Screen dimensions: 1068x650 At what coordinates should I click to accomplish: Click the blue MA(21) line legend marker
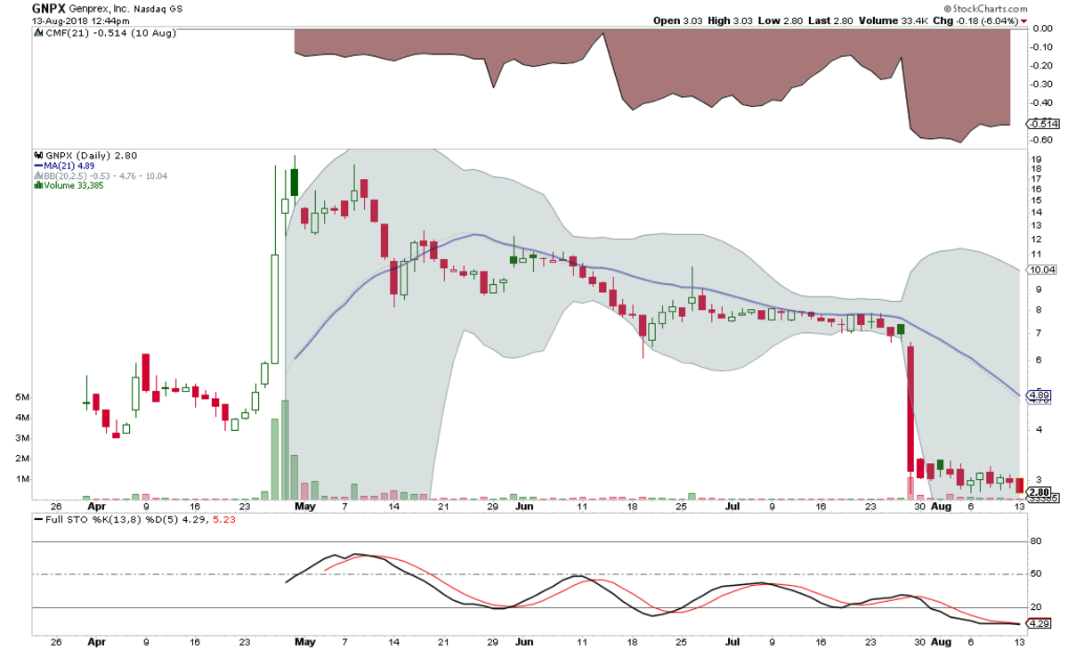[37, 165]
